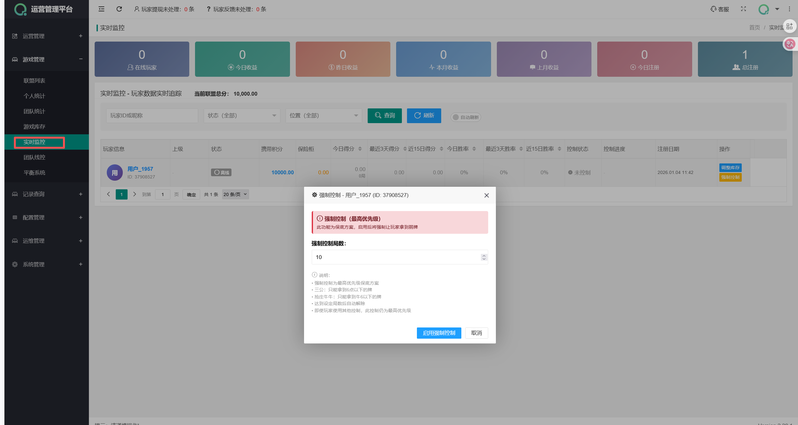Open the 状态 (全部) dropdown

click(242, 116)
